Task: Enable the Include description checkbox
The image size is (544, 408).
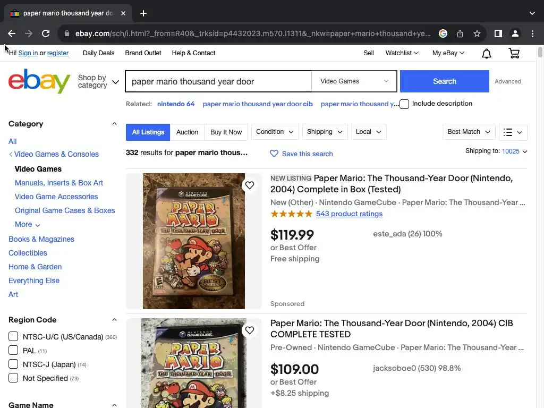Action: click(x=404, y=104)
